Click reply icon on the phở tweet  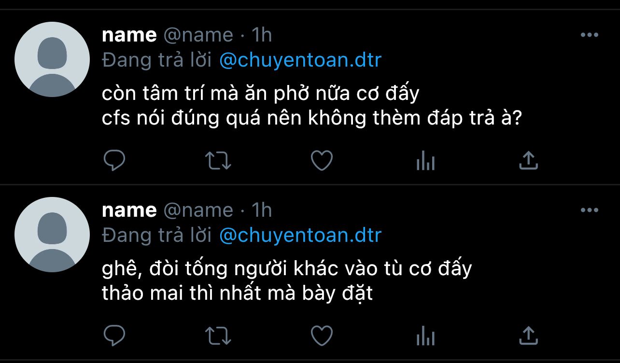click(x=114, y=161)
